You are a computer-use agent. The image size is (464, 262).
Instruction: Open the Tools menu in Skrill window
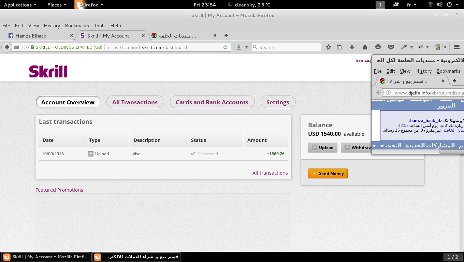click(x=100, y=26)
